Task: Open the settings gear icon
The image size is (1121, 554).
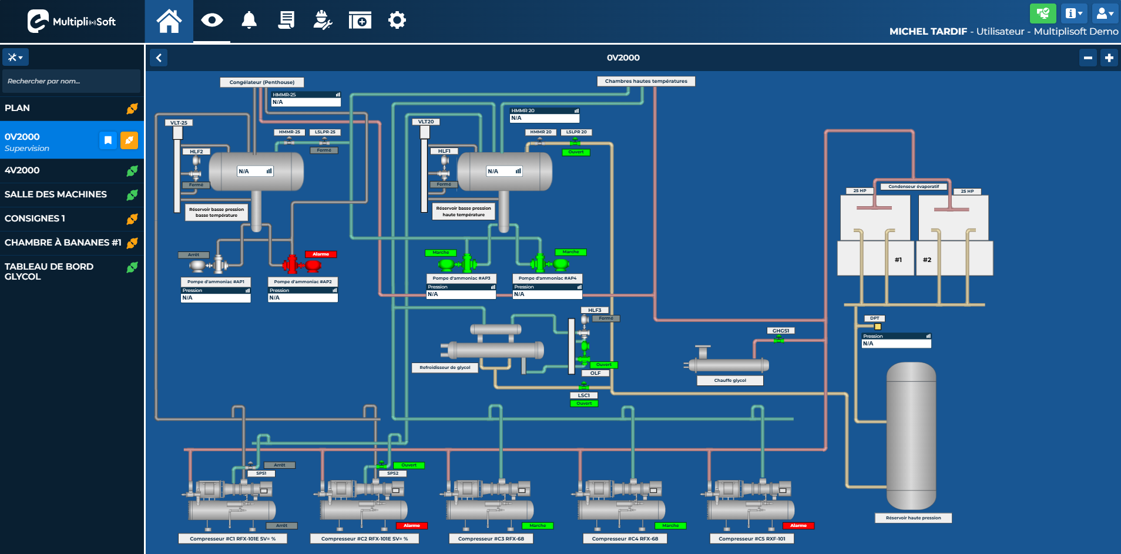Action: [397, 21]
